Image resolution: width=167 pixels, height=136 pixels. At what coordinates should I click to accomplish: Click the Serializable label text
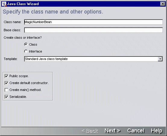click(x=18, y=97)
